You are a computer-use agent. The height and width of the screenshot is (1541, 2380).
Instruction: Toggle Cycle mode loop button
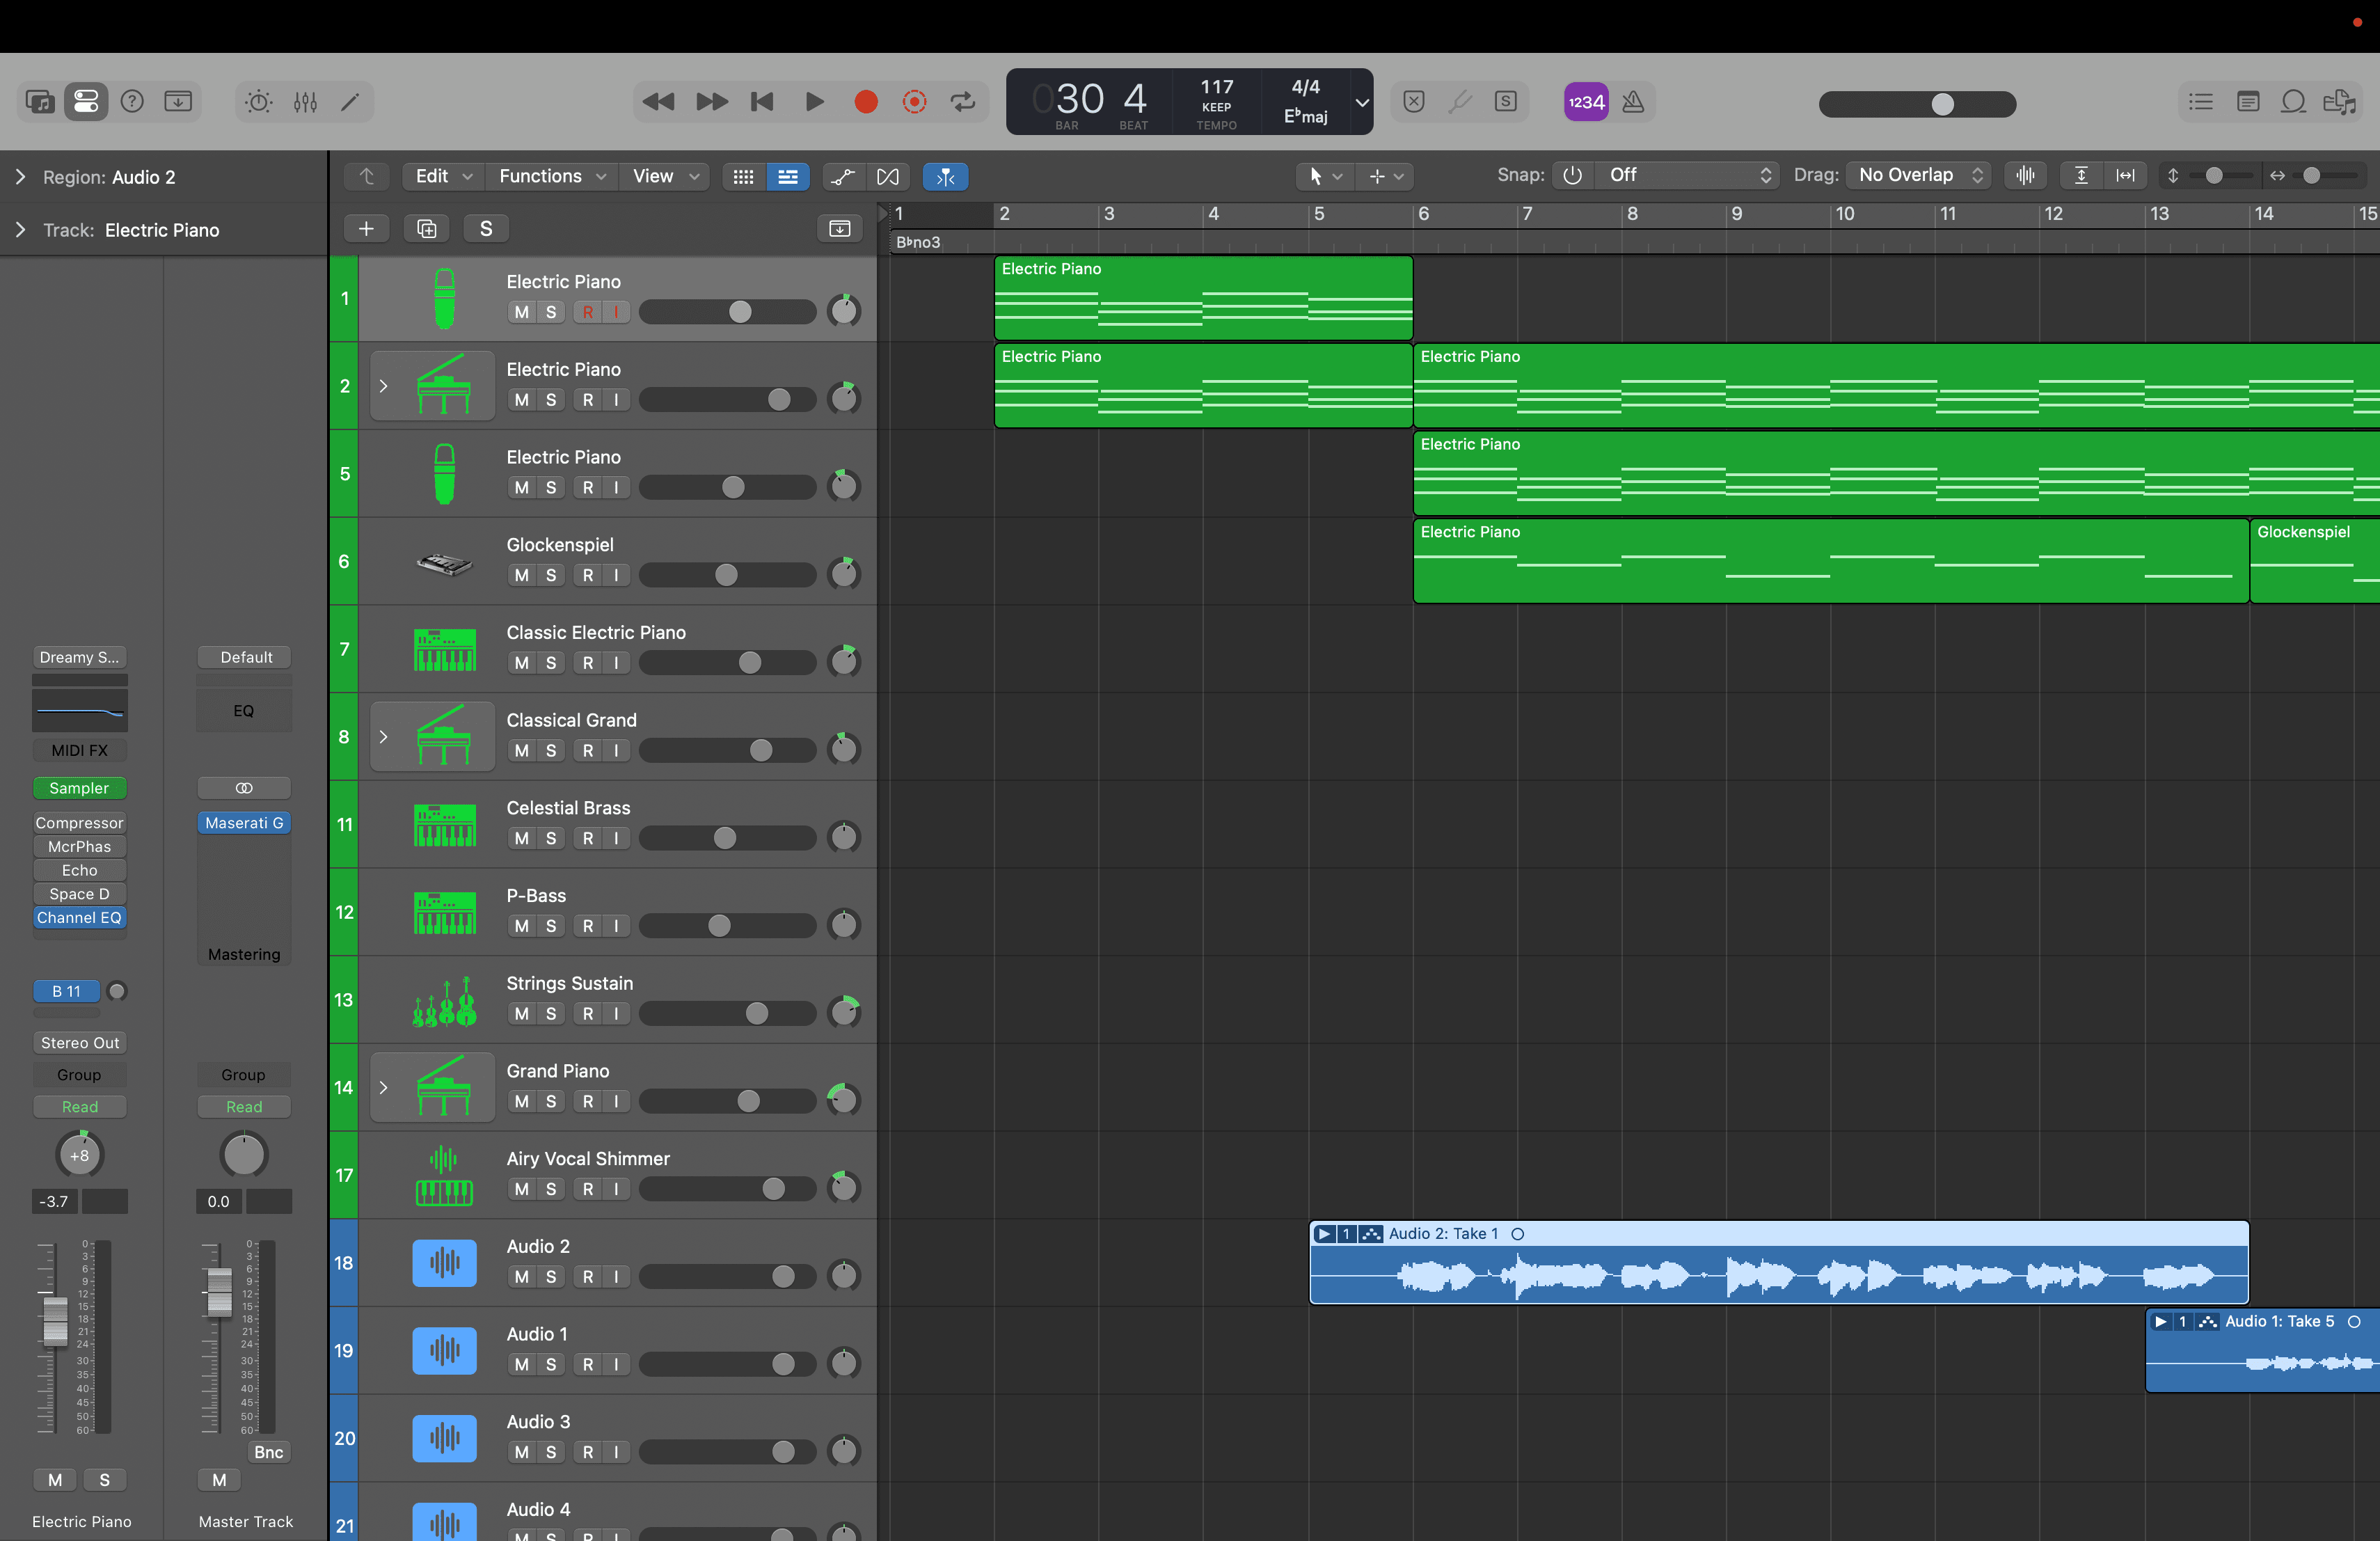[962, 101]
